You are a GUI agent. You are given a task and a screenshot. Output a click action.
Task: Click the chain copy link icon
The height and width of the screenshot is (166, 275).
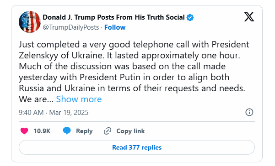pos(108,131)
